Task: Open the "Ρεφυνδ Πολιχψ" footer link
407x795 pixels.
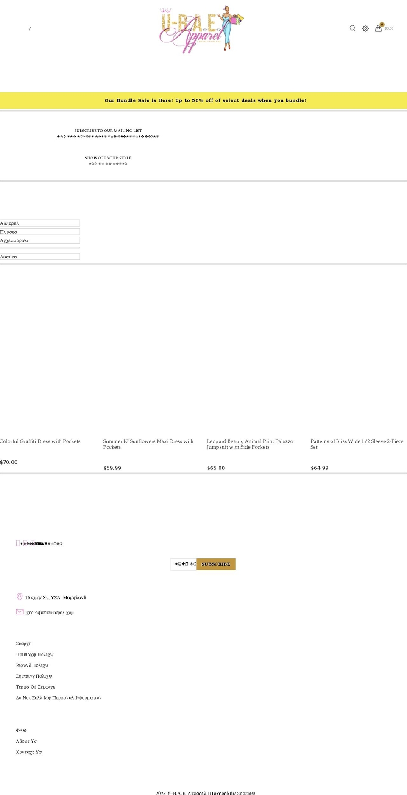Action: tap(32, 665)
